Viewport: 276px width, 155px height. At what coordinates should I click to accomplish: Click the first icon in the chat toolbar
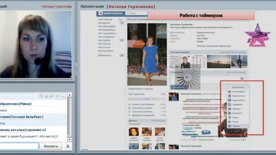click(41, 96)
